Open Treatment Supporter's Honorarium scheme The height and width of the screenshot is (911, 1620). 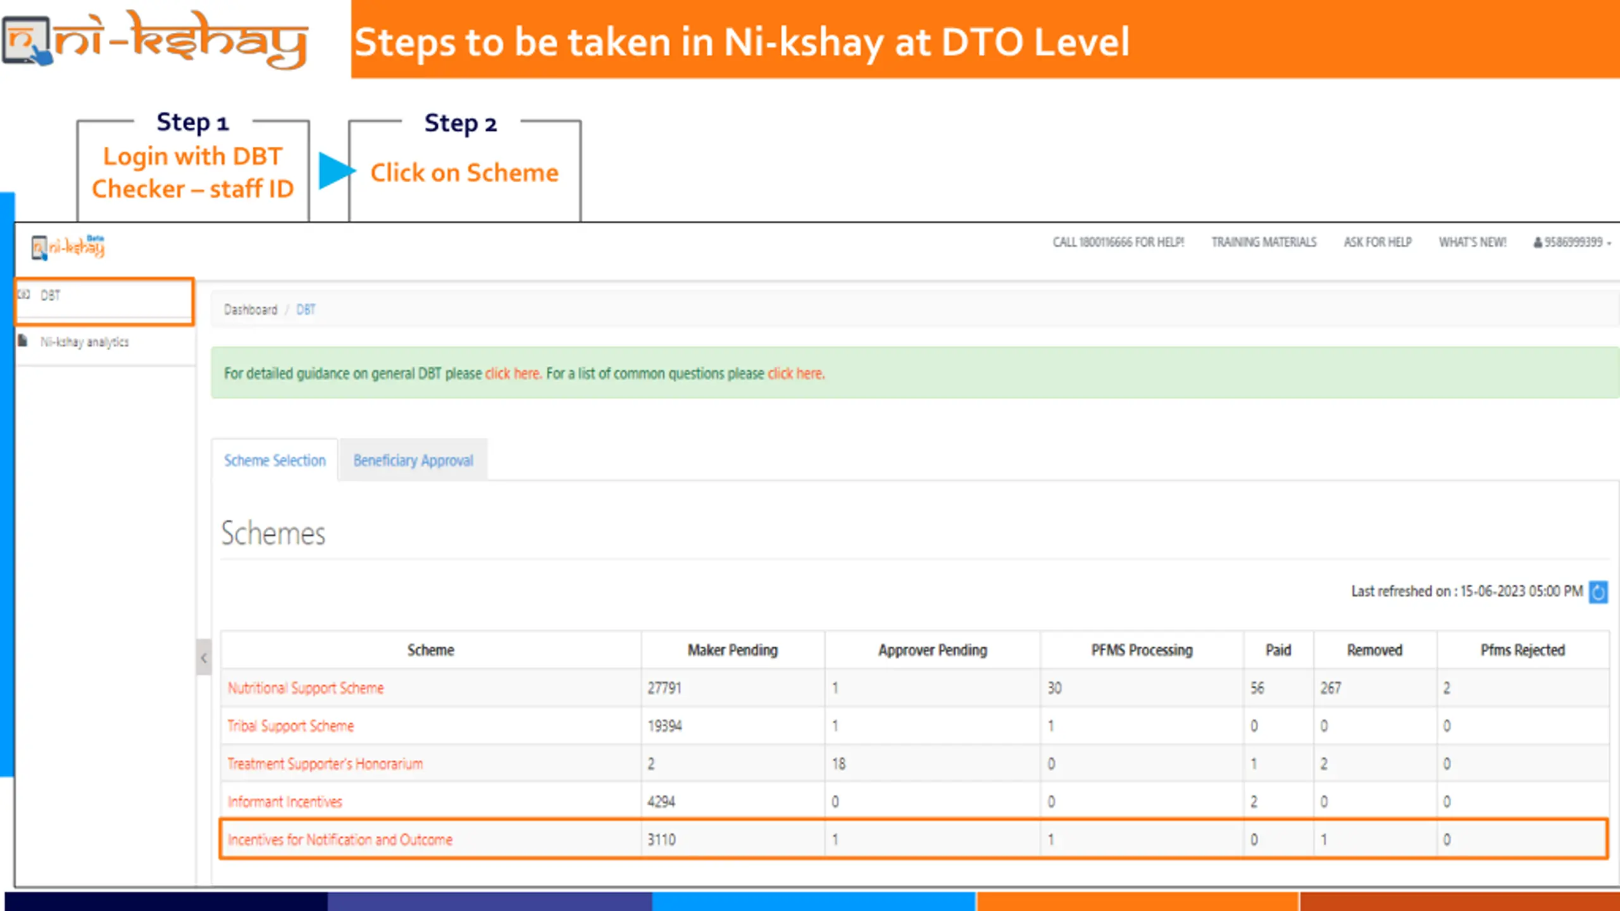click(325, 764)
